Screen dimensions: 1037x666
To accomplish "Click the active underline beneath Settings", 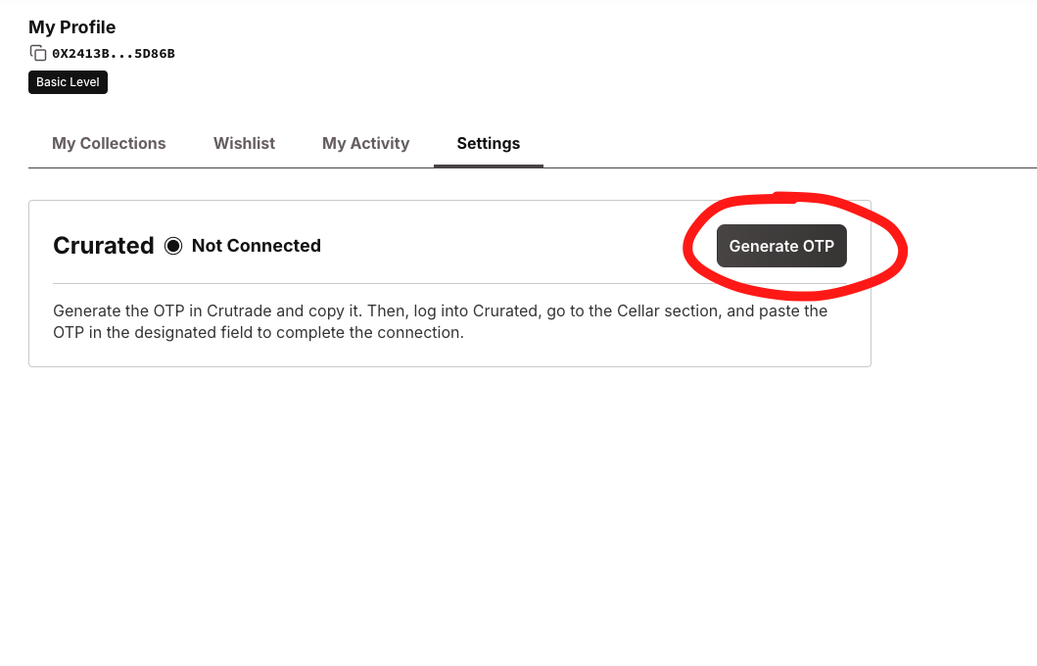I will (x=489, y=166).
